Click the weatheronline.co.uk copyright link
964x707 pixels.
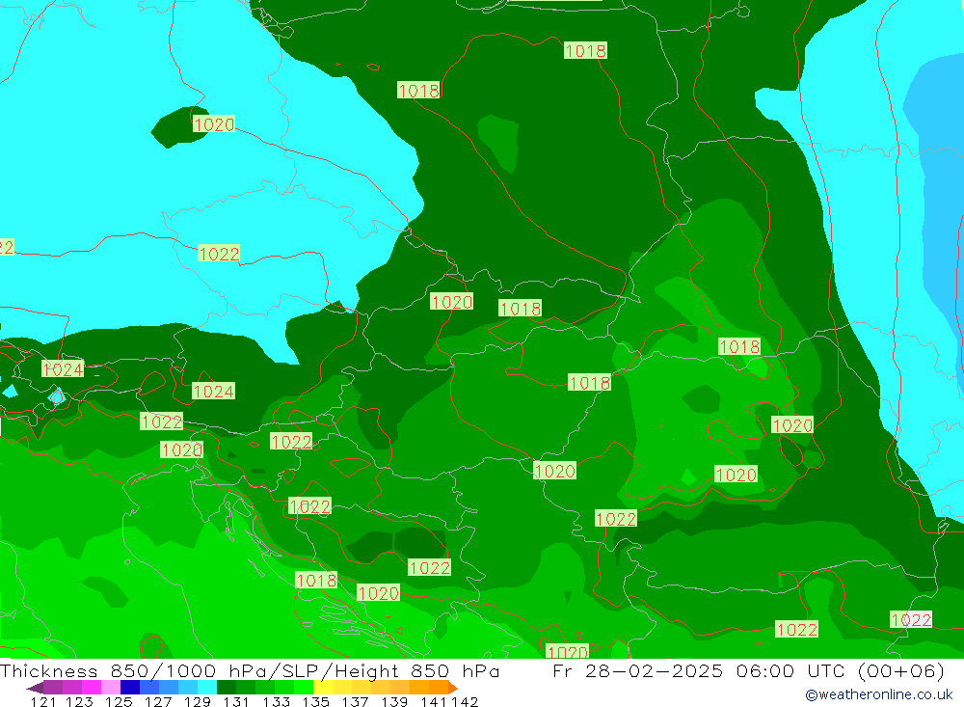[x=878, y=693]
